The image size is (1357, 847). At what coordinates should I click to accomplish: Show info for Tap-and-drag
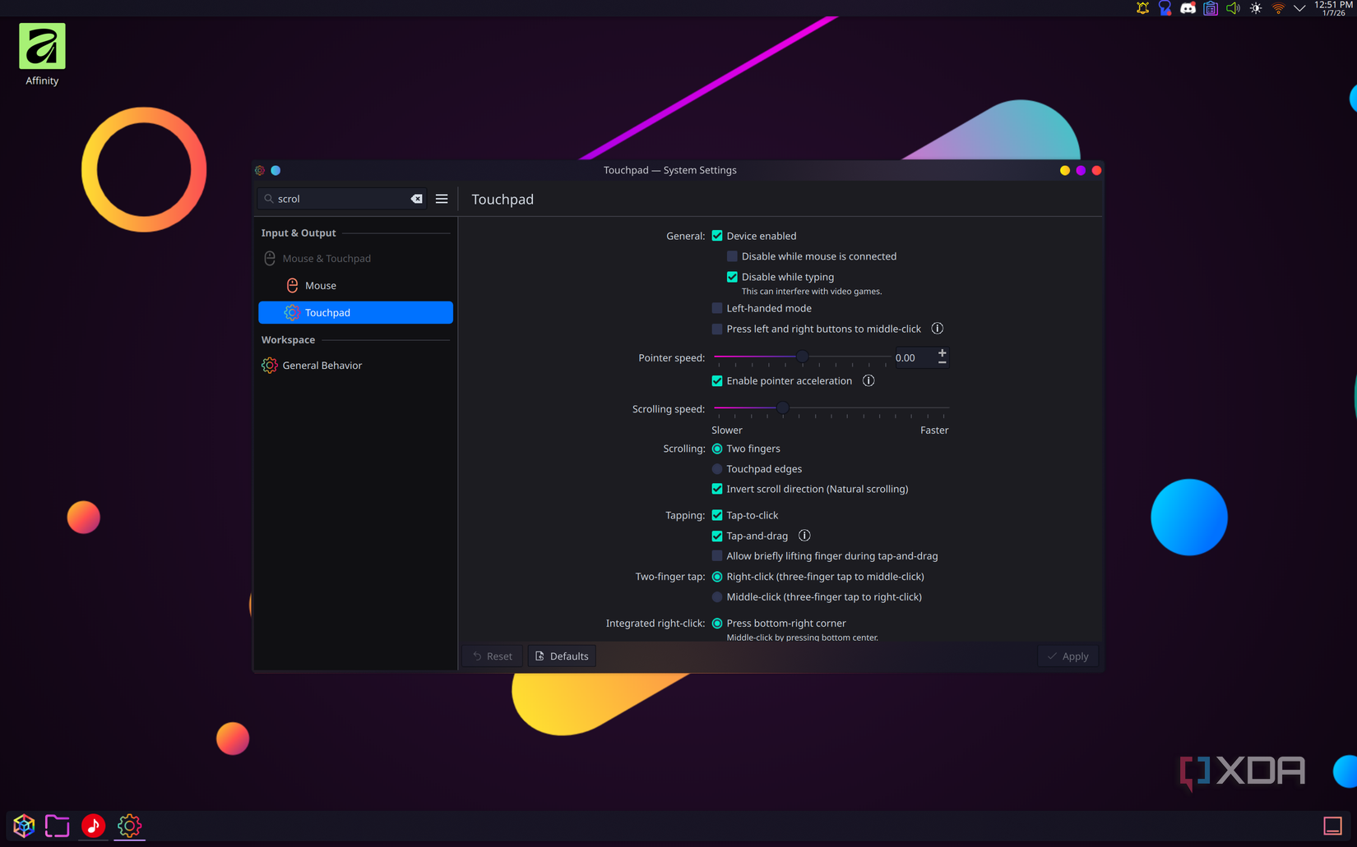[x=804, y=536]
